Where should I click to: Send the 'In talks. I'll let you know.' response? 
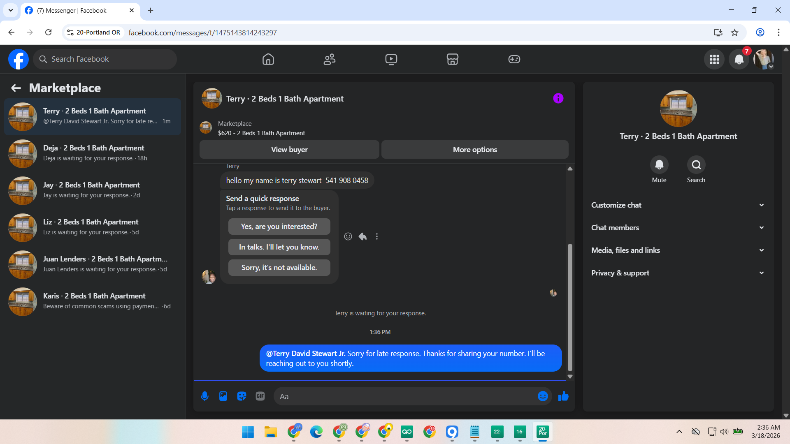[x=279, y=247]
